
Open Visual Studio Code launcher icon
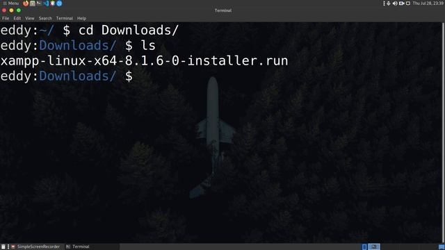point(46,3)
